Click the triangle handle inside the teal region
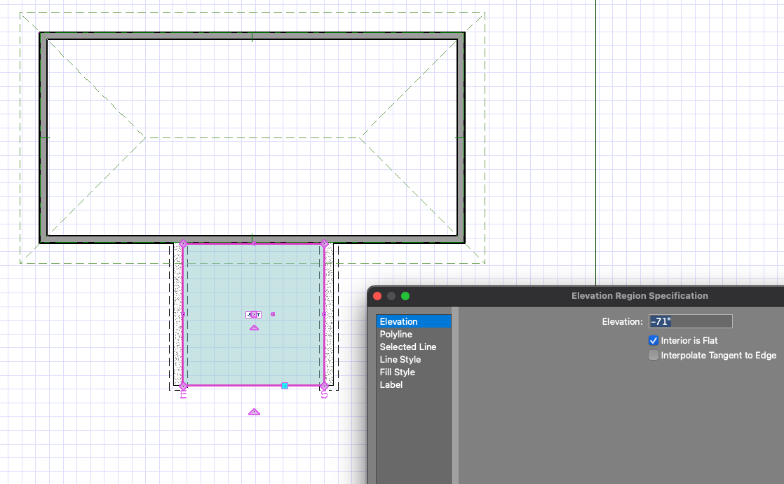Viewport: 784px width, 484px height. (x=254, y=328)
